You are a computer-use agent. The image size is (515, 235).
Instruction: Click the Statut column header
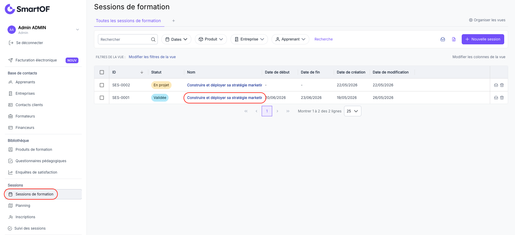pos(156,72)
